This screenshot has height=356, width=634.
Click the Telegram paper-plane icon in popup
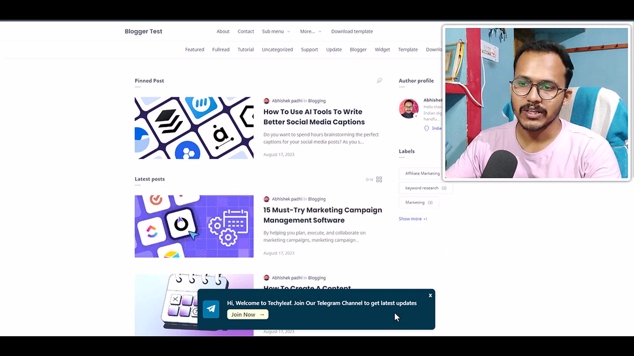pos(211,309)
